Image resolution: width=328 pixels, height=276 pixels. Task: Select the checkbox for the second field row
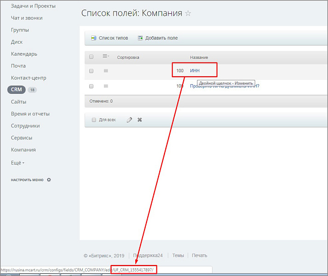pyautogui.click(x=91, y=86)
